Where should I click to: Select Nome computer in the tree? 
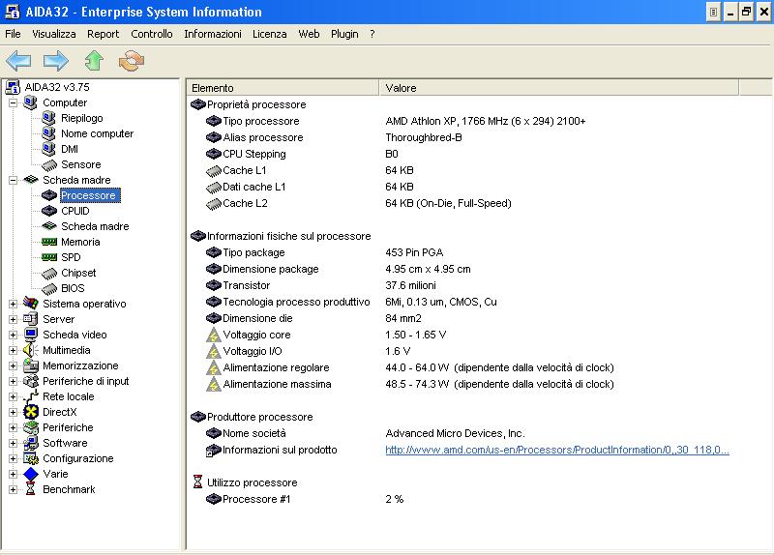pyautogui.click(x=98, y=133)
